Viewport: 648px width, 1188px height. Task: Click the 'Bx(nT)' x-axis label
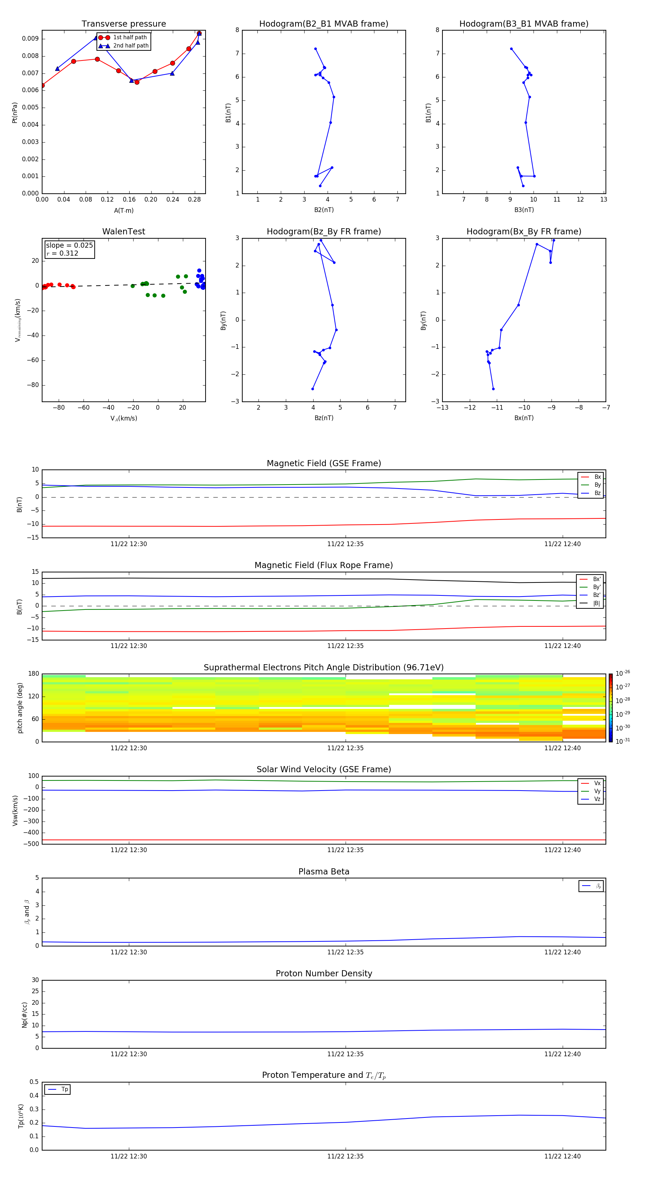point(524,418)
